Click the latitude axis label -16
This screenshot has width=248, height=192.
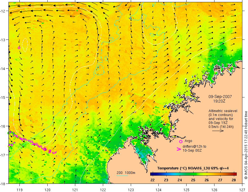(3, 126)
